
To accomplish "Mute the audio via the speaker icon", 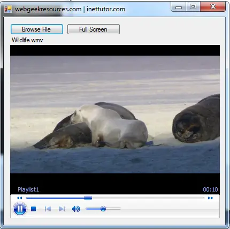I will 76,209.
